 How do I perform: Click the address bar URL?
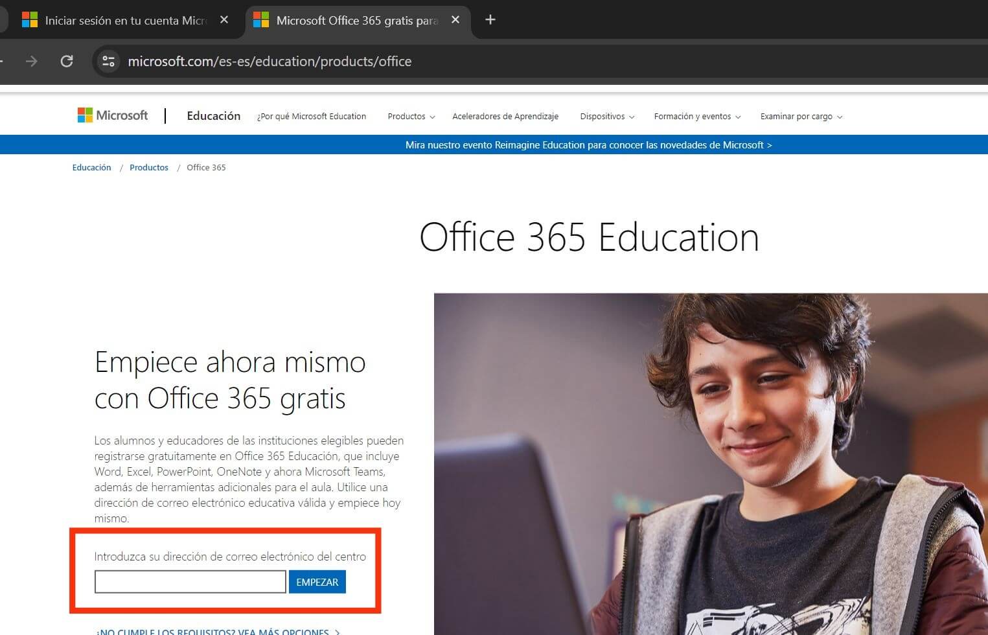pos(270,62)
